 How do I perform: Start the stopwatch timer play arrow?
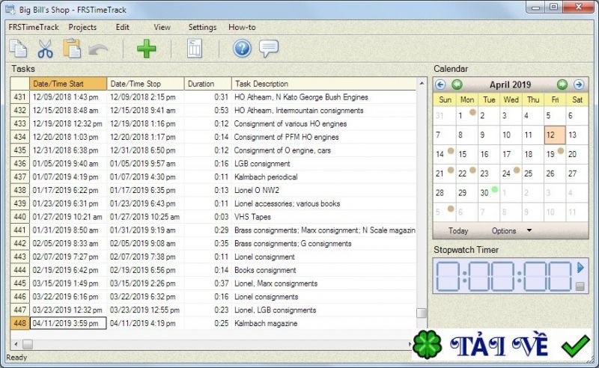tap(581, 268)
